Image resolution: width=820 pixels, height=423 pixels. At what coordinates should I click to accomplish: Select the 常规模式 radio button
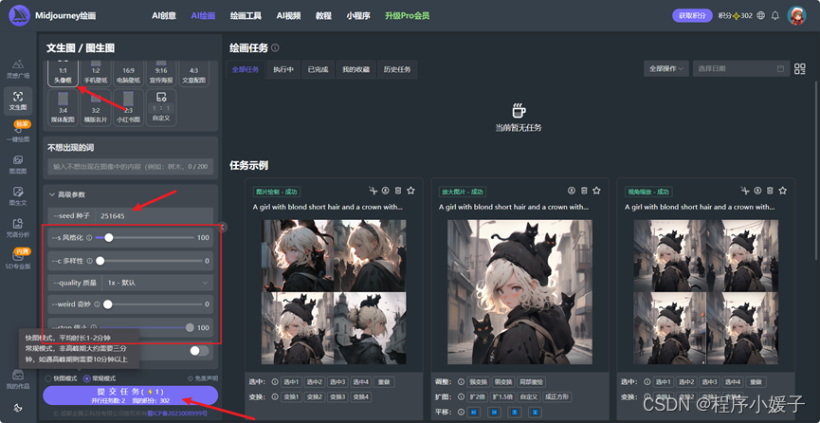click(x=87, y=378)
